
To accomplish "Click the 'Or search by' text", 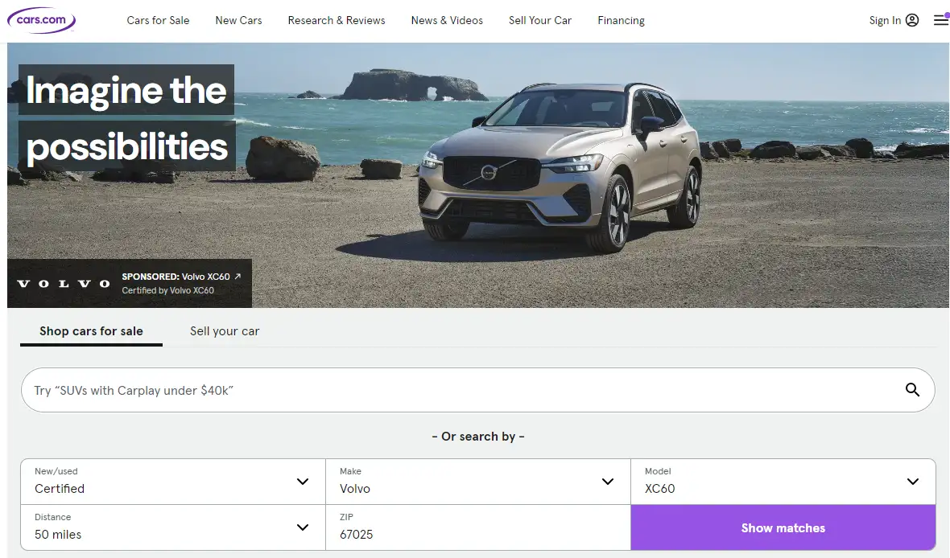I will pos(478,437).
